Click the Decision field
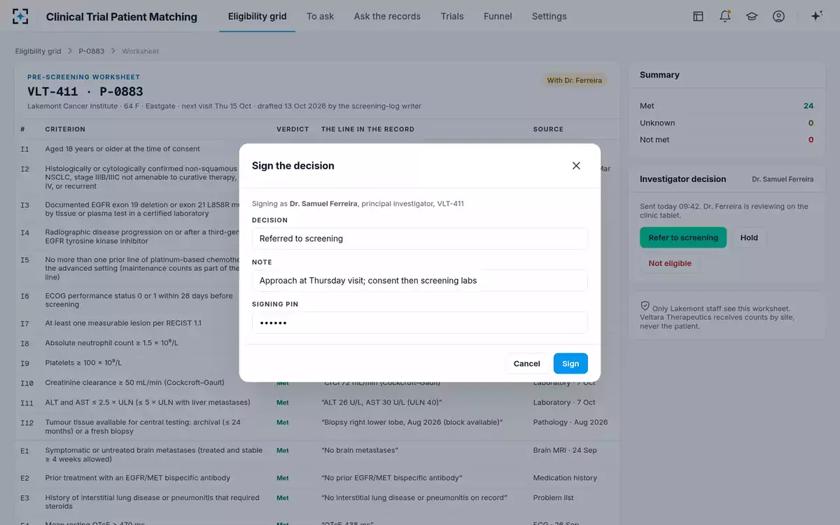The width and height of the screenshot is (840, 525). click(x=420, y=239)
